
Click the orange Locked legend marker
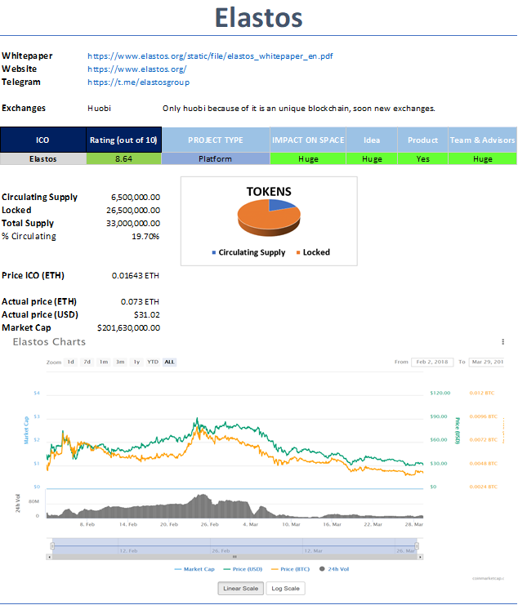pos(298,253)
